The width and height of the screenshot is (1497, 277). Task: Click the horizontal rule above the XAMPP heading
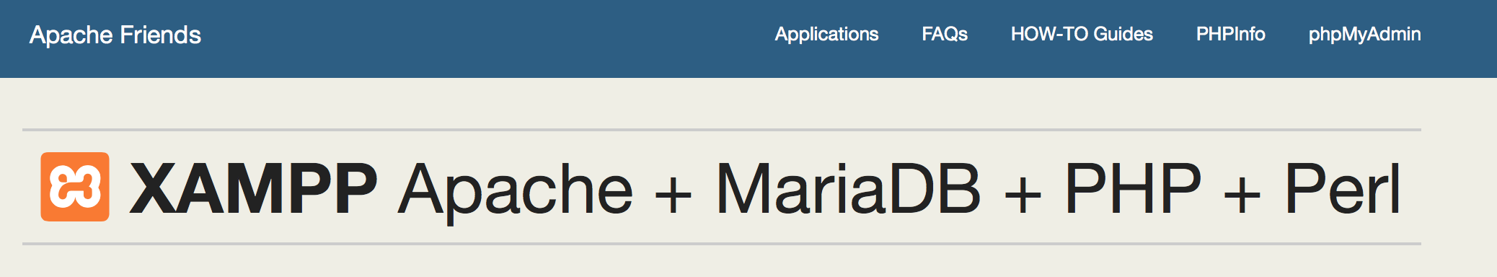pyautogui.click(x=722, y=130)
